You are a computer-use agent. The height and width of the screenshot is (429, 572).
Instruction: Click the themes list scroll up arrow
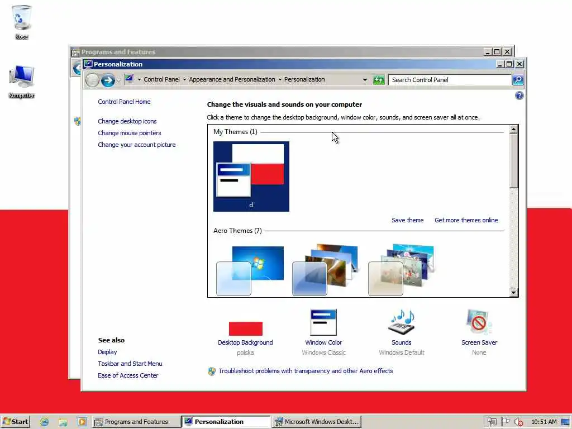[x=514, y=130]
